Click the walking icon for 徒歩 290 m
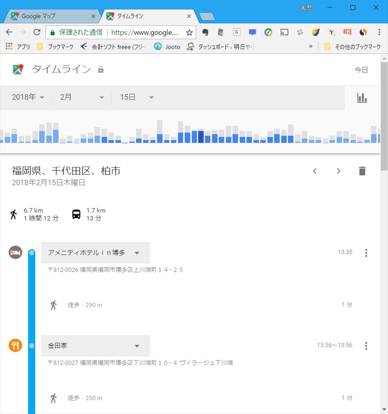388x414 pixels. click(x=53, y=305)
